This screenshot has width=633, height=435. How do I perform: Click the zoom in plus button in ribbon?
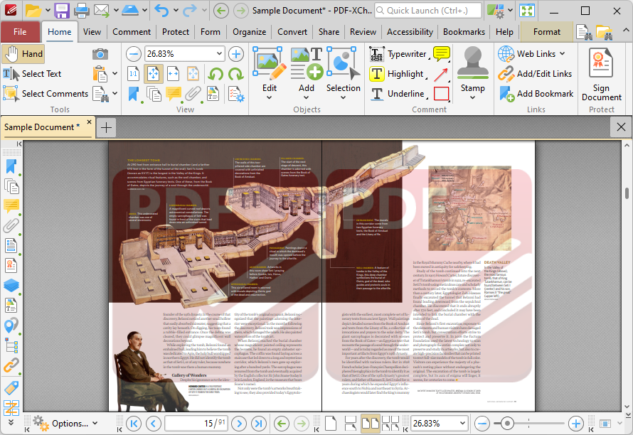tap(236, 54)
